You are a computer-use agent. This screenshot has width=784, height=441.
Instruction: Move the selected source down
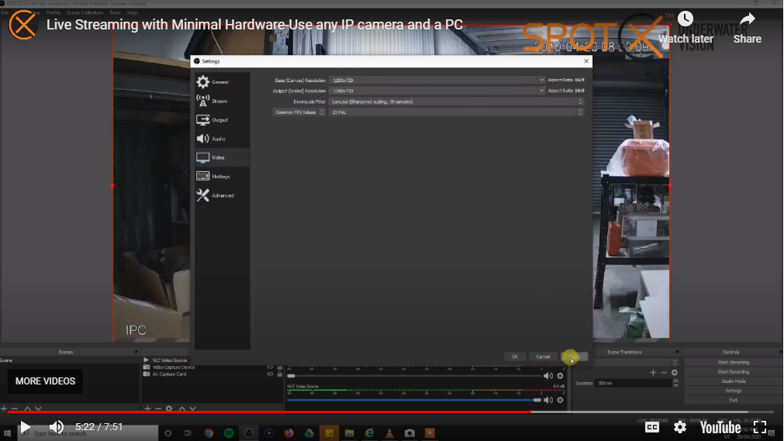[x=193, y=408]
